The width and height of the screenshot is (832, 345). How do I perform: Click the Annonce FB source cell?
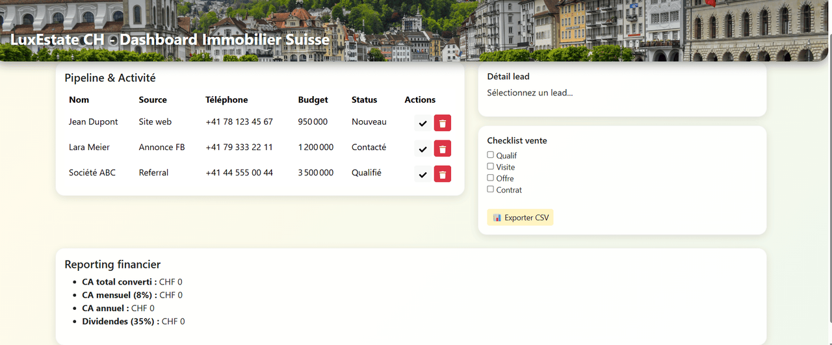[162, 147]
